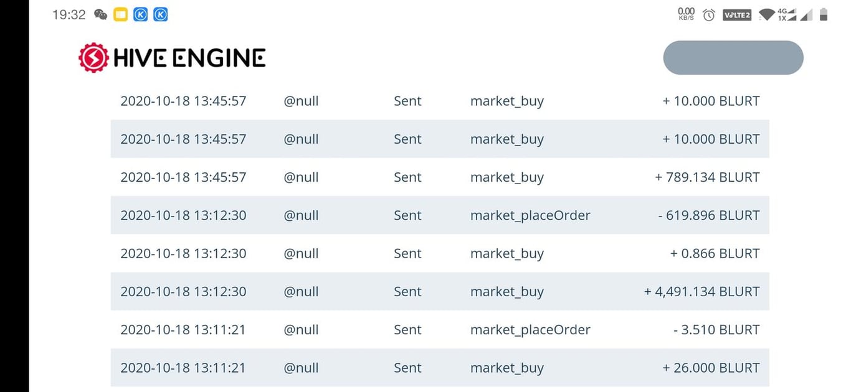Click the - 619.896 BLURT amount

pyautogui.click(x=709, y=215)
